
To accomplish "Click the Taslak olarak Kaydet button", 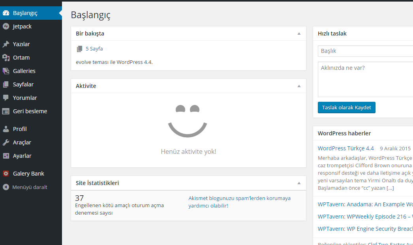I will tap(346, 107).
